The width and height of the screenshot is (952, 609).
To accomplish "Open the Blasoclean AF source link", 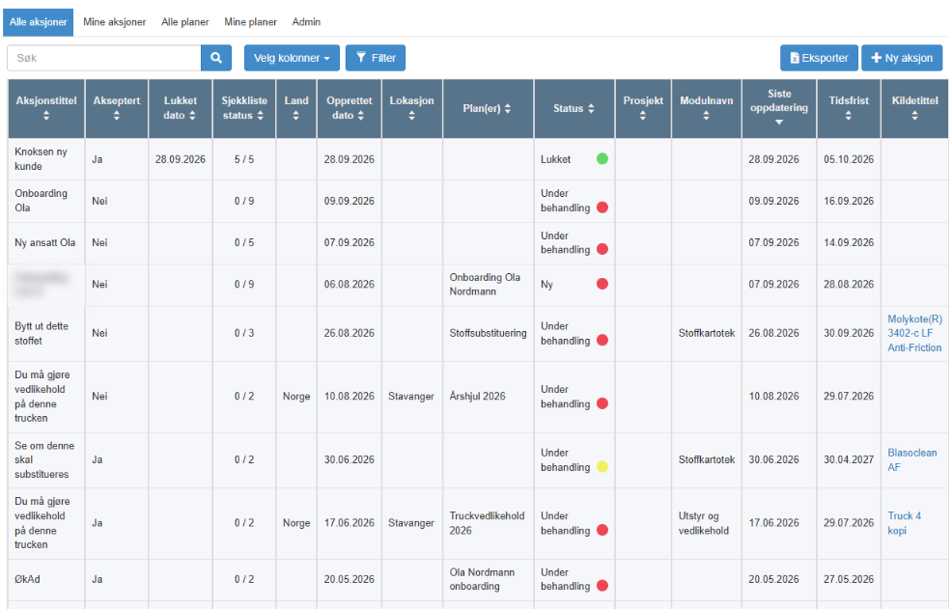I will pyautogui.click(x=911, y=460).
